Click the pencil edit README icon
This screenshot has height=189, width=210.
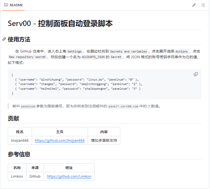click(x=194, y=5)
